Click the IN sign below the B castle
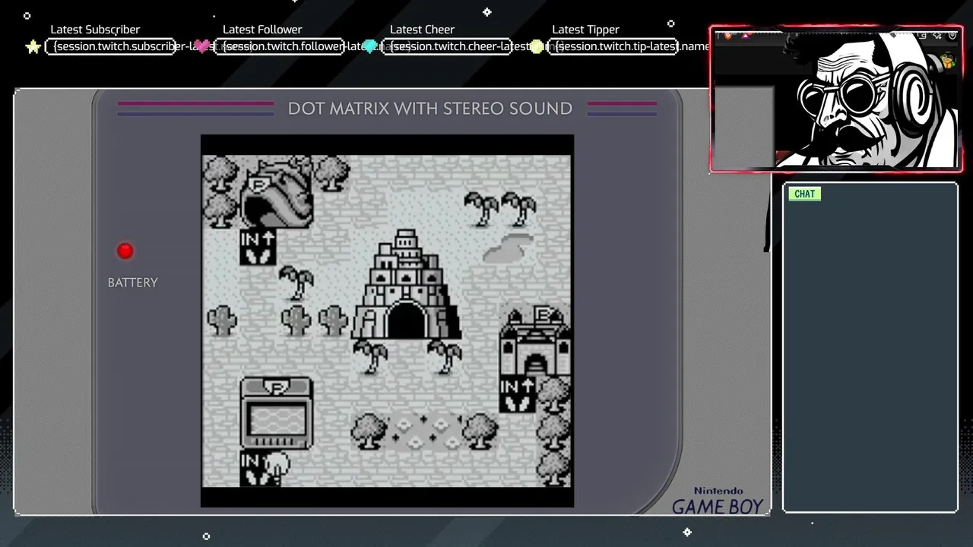Viewport: 973px width, 547px height. pyautogui.click(x=518, y=395)
